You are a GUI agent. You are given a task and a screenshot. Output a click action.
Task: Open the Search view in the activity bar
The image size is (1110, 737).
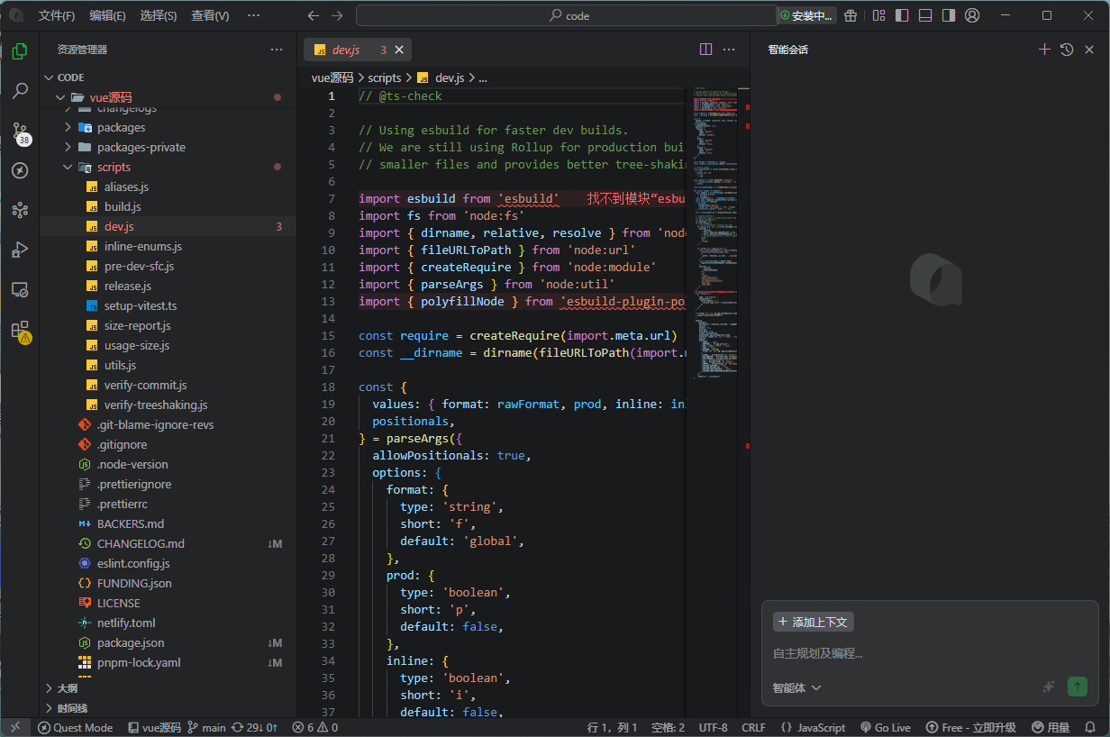pyautogui.click(x=20, y=91)
